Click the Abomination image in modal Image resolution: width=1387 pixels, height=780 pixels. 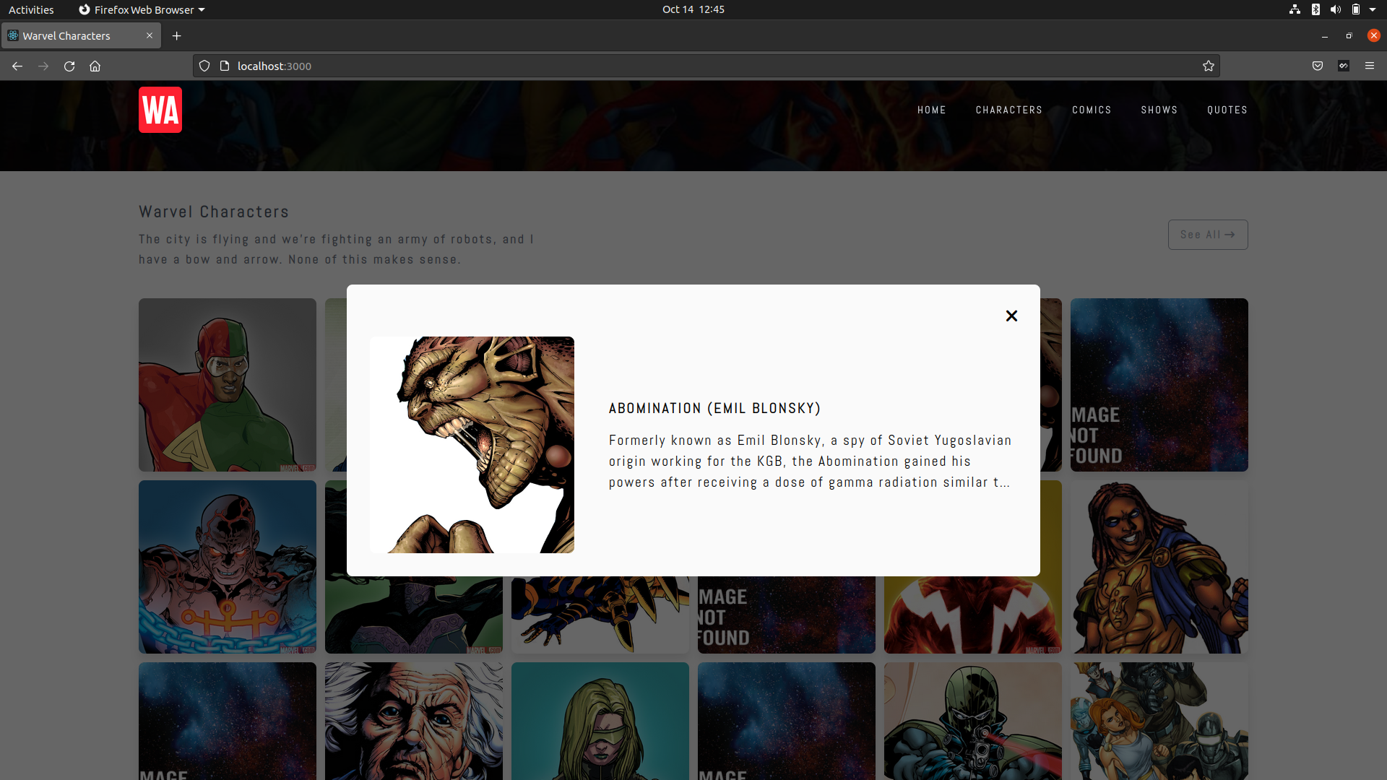[x=472, y=445]
